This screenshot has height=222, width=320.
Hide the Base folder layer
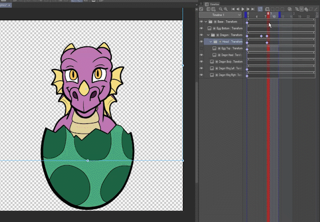click(201, 22)
